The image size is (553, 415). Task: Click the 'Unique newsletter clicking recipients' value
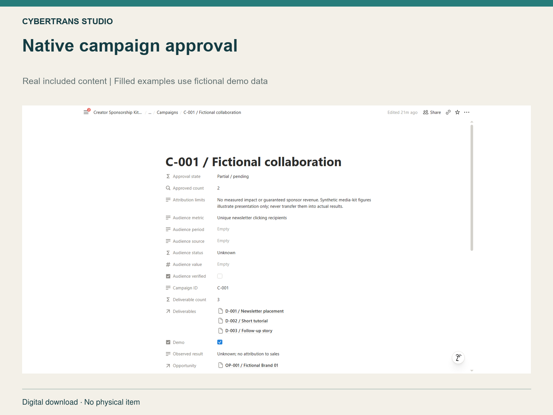coord(252,218)
